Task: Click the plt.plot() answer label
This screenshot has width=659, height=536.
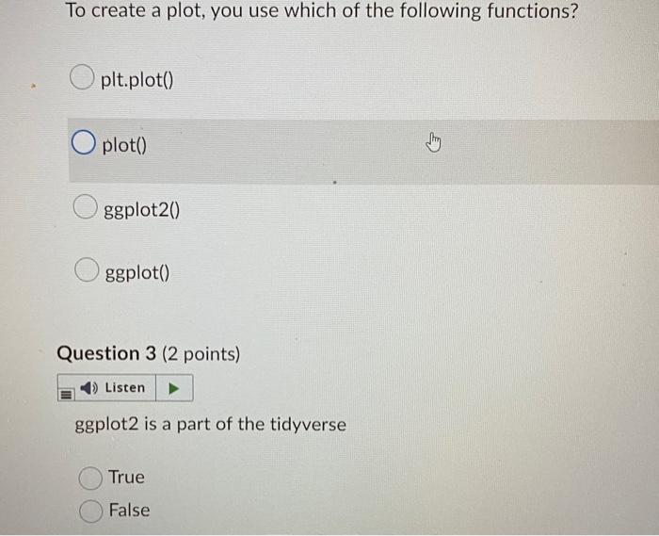Action: (137, 79)
